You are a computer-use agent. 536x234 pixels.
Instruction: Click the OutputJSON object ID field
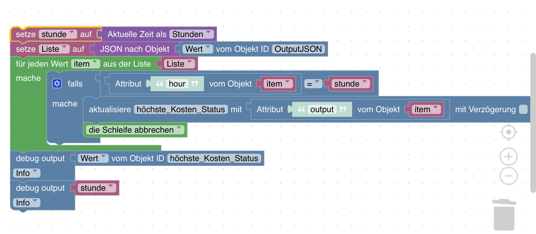coord(298,49)
